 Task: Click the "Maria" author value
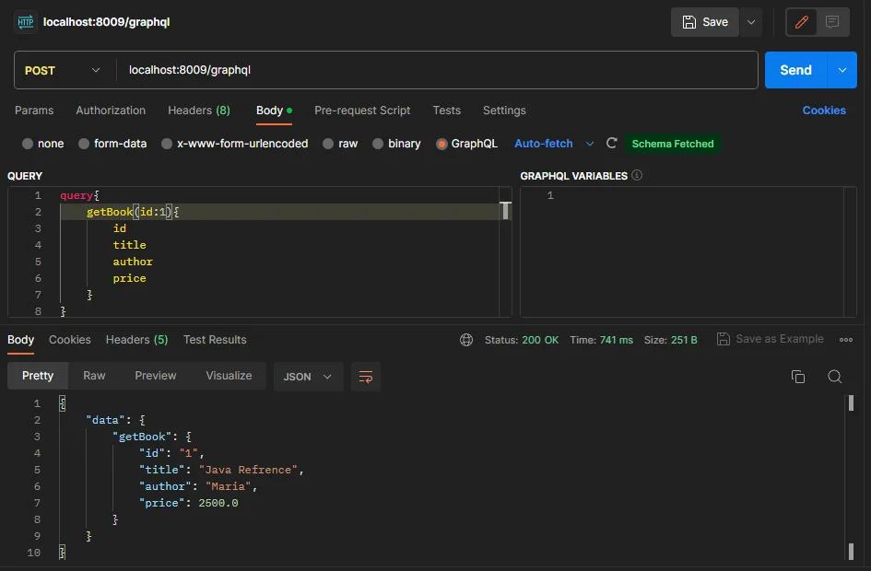(229, 486)
